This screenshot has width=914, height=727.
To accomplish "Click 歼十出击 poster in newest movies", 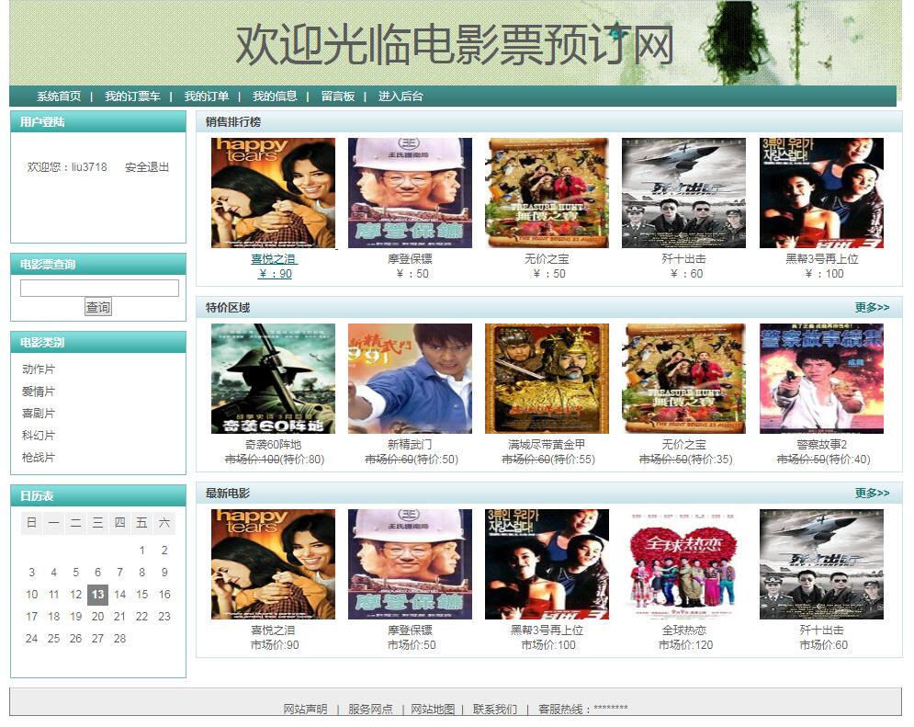I will point(821,564).
